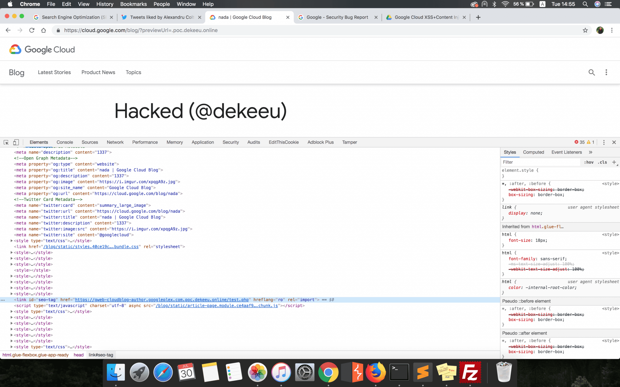Click the Blog heading link

click(17, 73)
